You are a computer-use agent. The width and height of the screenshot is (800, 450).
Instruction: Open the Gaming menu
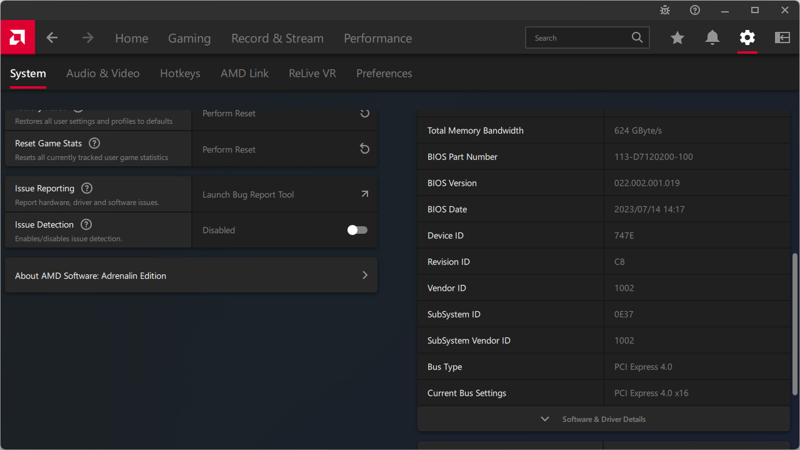189,39
